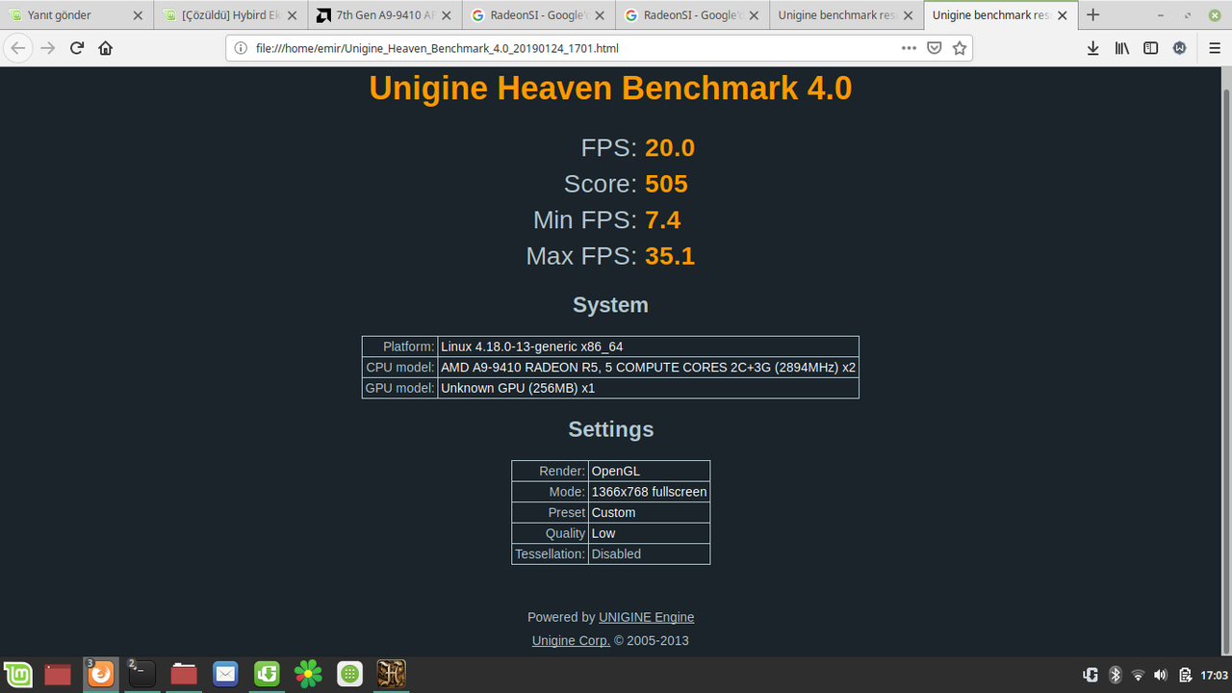Open the volume control in the tray

point(1161,675)
